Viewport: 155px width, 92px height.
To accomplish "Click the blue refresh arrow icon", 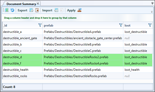I will click(12, 10).
